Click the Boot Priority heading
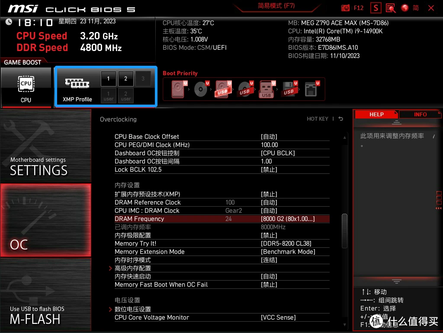 180,73
